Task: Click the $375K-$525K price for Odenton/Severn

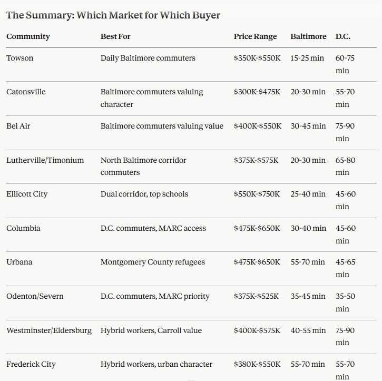Action: pos(256,296)
